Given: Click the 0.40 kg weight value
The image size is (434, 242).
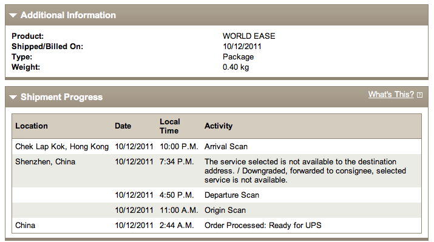Looking at the screenshot, I should [236, 67].
